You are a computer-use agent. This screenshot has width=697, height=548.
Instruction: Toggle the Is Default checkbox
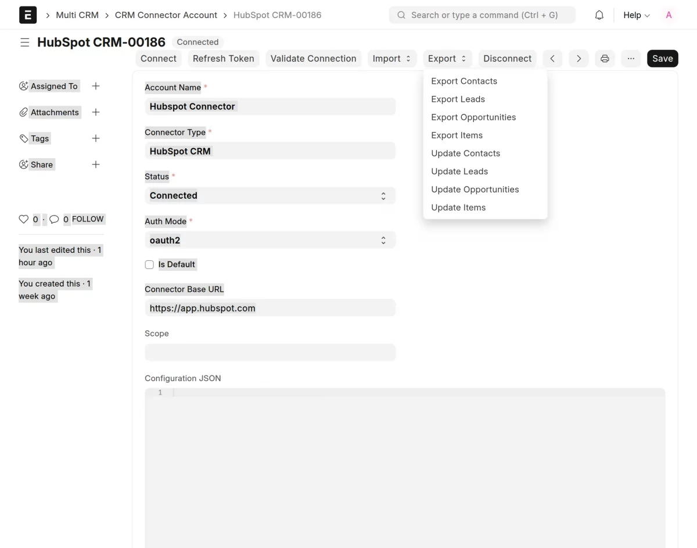(x=149, y=264)
